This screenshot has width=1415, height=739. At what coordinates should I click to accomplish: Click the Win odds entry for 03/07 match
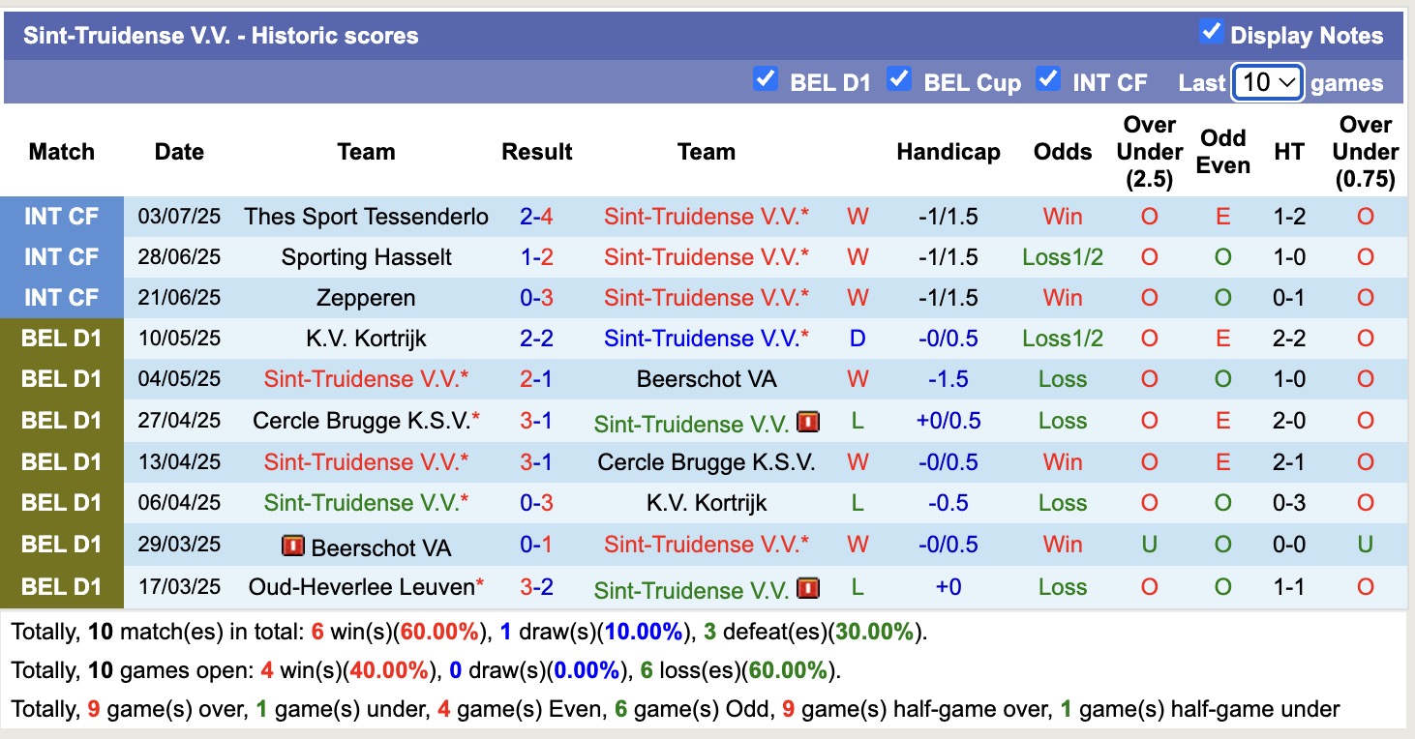[1062, 216]
